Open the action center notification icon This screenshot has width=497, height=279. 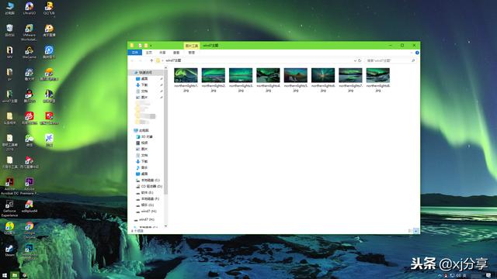click(488, 276)
